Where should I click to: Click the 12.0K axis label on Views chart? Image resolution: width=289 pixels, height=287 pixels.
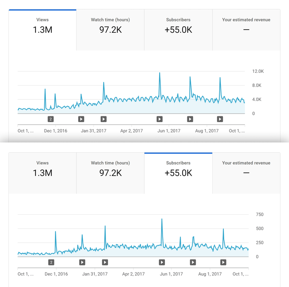click(258, 71)
